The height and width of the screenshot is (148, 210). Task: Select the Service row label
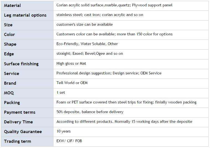[x=12, y=74]
